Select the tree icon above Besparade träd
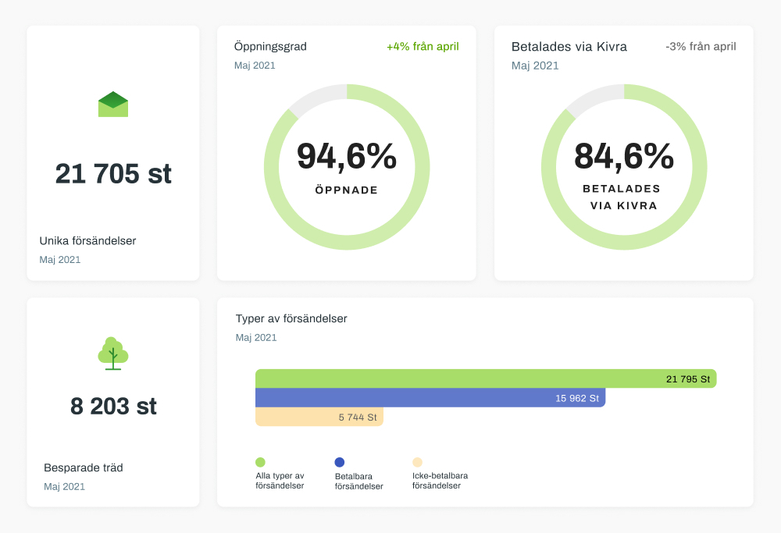The height and width of the screenshot is (533, 781). point(112,354)
